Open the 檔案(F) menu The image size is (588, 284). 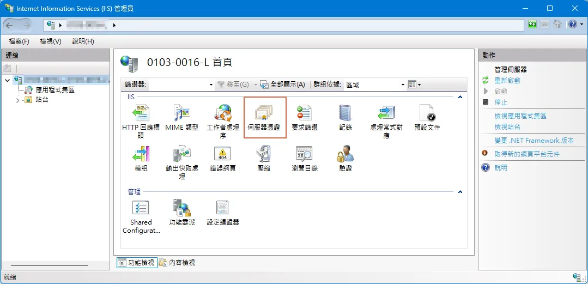[x=19, y=41]
